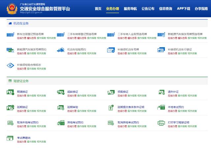Select APP下载 in the navigation bar
The width and height of the screenshot is (211, 148).
183,9
